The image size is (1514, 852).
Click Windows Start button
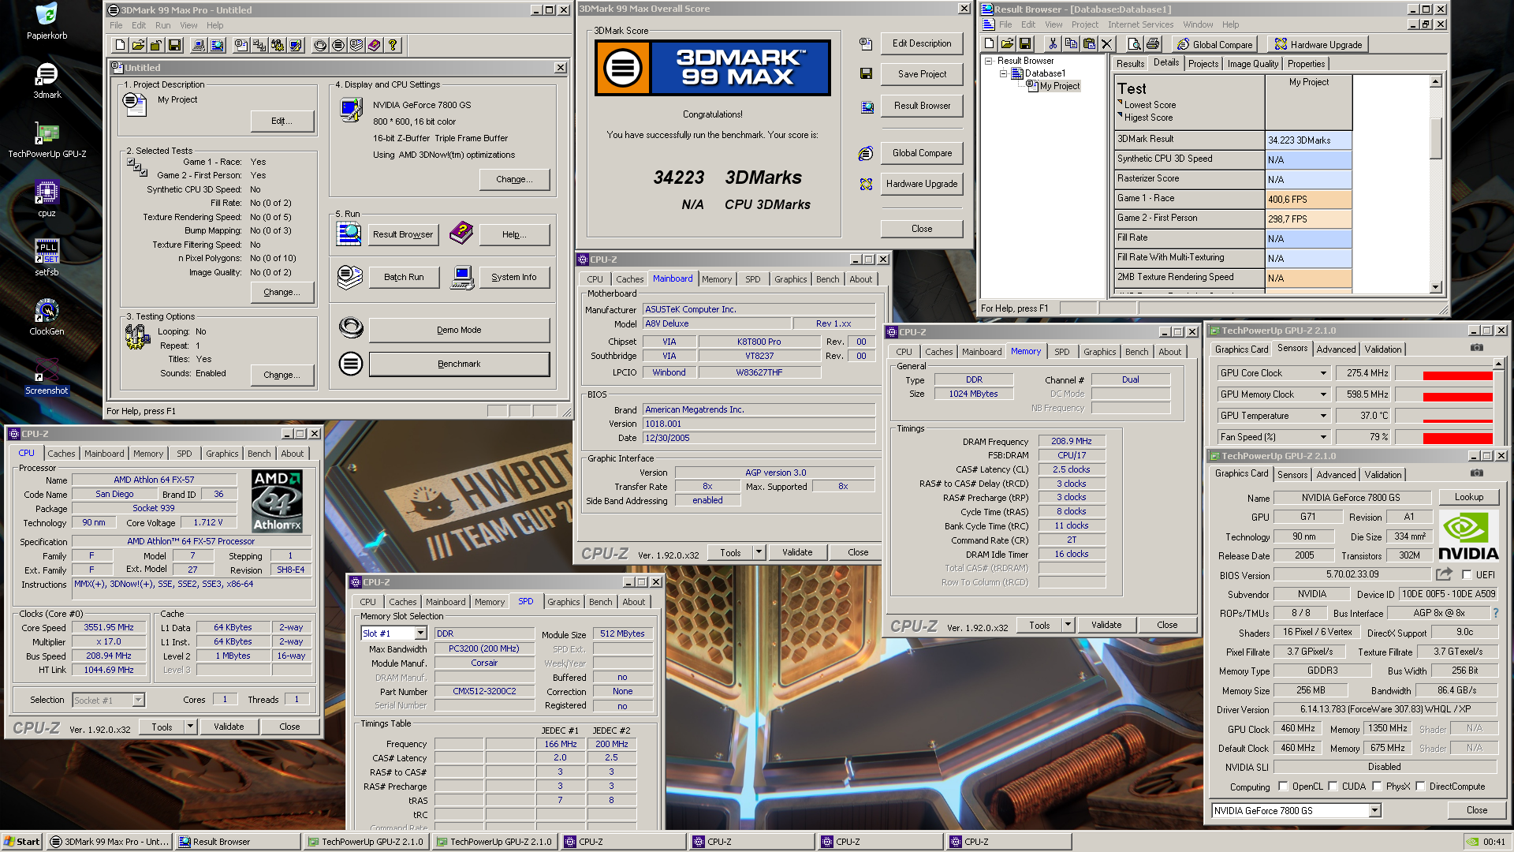[x=21, y=842]
